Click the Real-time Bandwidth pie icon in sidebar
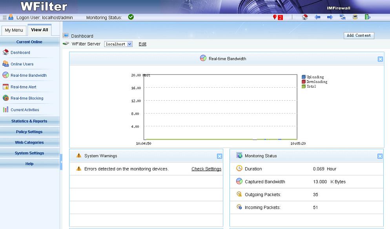 pyautogui.click(x=5, y=75)
